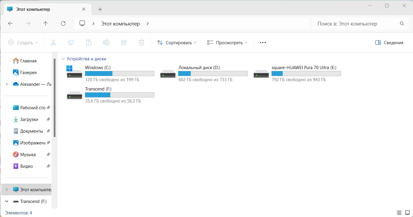Refresh the current folder view
Viewport: 413px width, 217px height.
click(x=63, y=24)
